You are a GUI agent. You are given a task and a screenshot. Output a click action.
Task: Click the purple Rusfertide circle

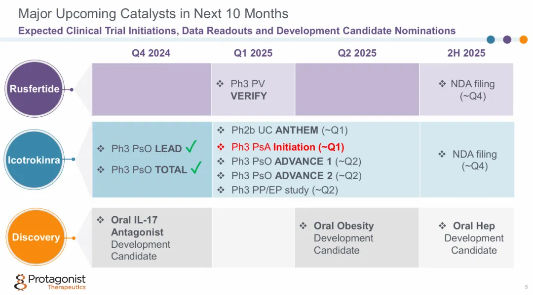(x=34, y=89)
